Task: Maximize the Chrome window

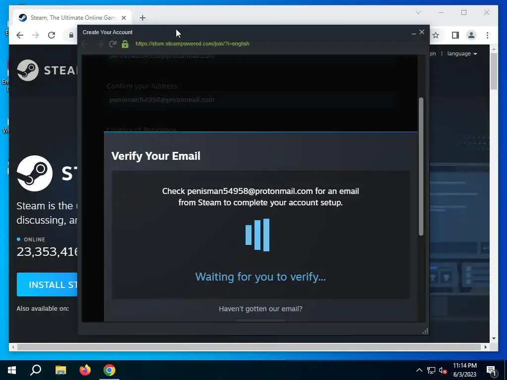Action: click(463, 12)
